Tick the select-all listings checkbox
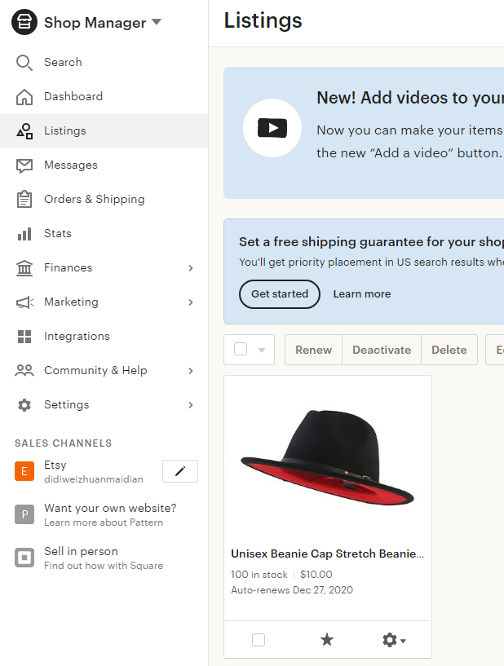Screen dimensions: 504x666 241,350
